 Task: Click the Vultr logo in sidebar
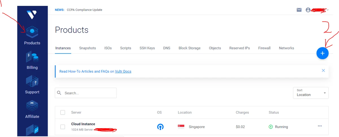32,15
